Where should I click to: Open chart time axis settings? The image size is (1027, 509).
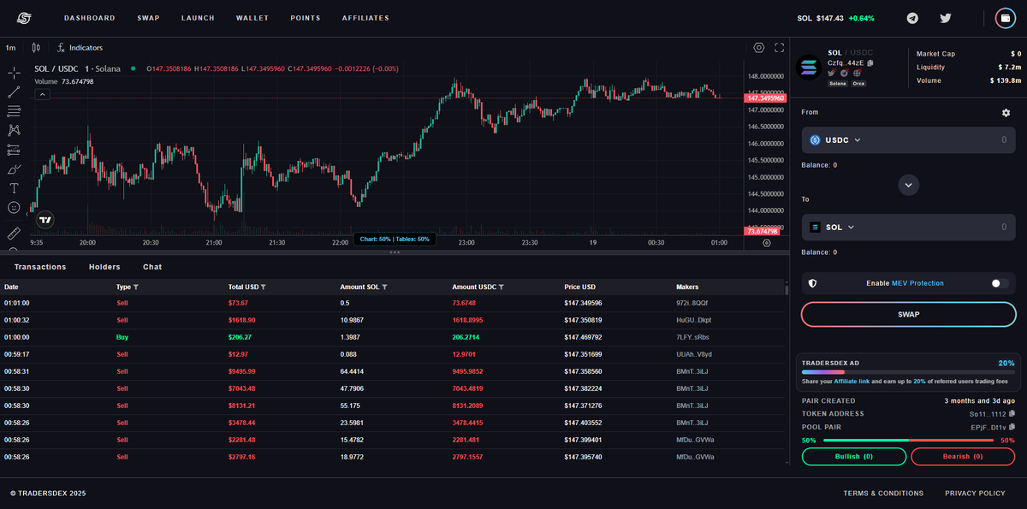point(766,243)
